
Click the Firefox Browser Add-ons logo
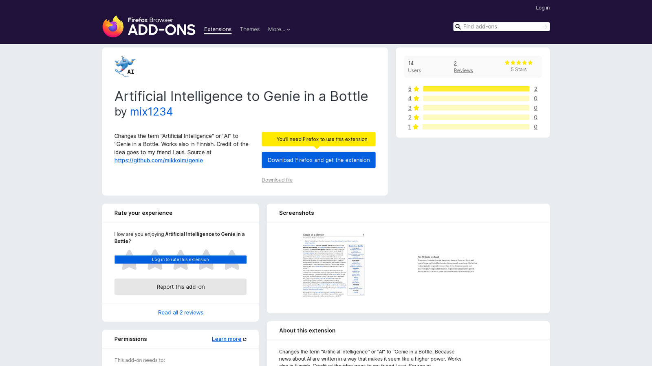[149, 26]
